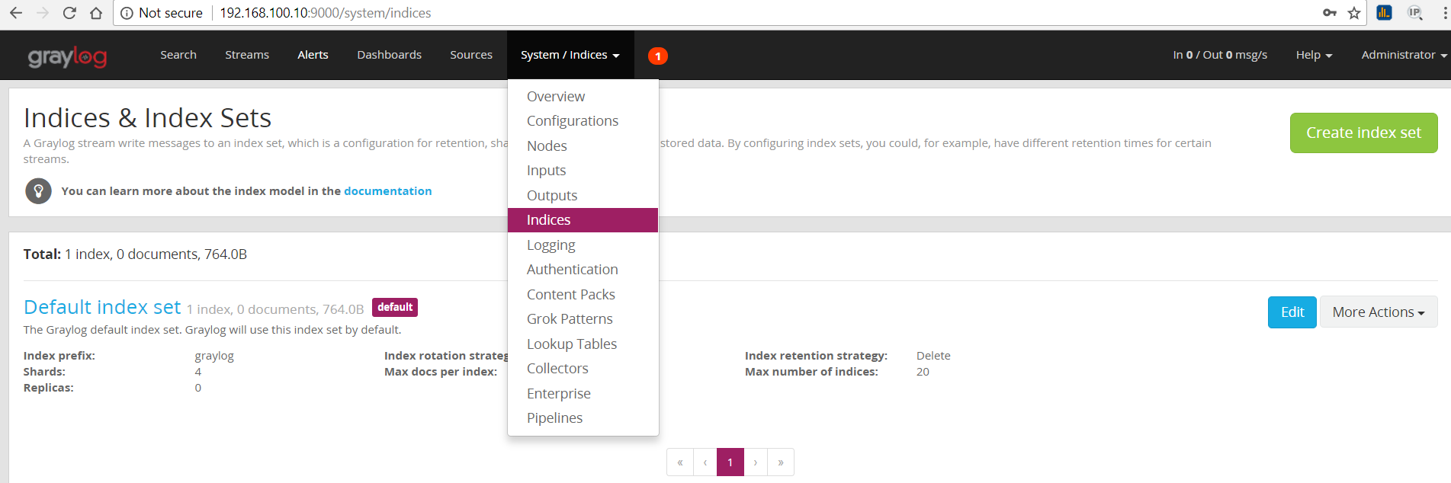Select Configurations from the System menu
The height and width of the screenshot is (483, 1451).
(583, 121)
